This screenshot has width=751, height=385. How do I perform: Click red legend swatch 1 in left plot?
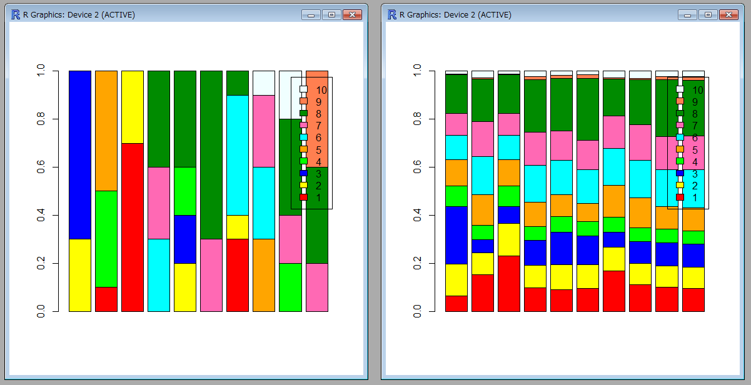click(x=303, y=197)
